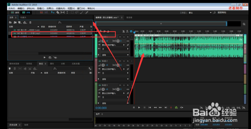Viewport: 251px width, 129px height.
Task: Click Play in the transport bar
Action: click(139, 107)
